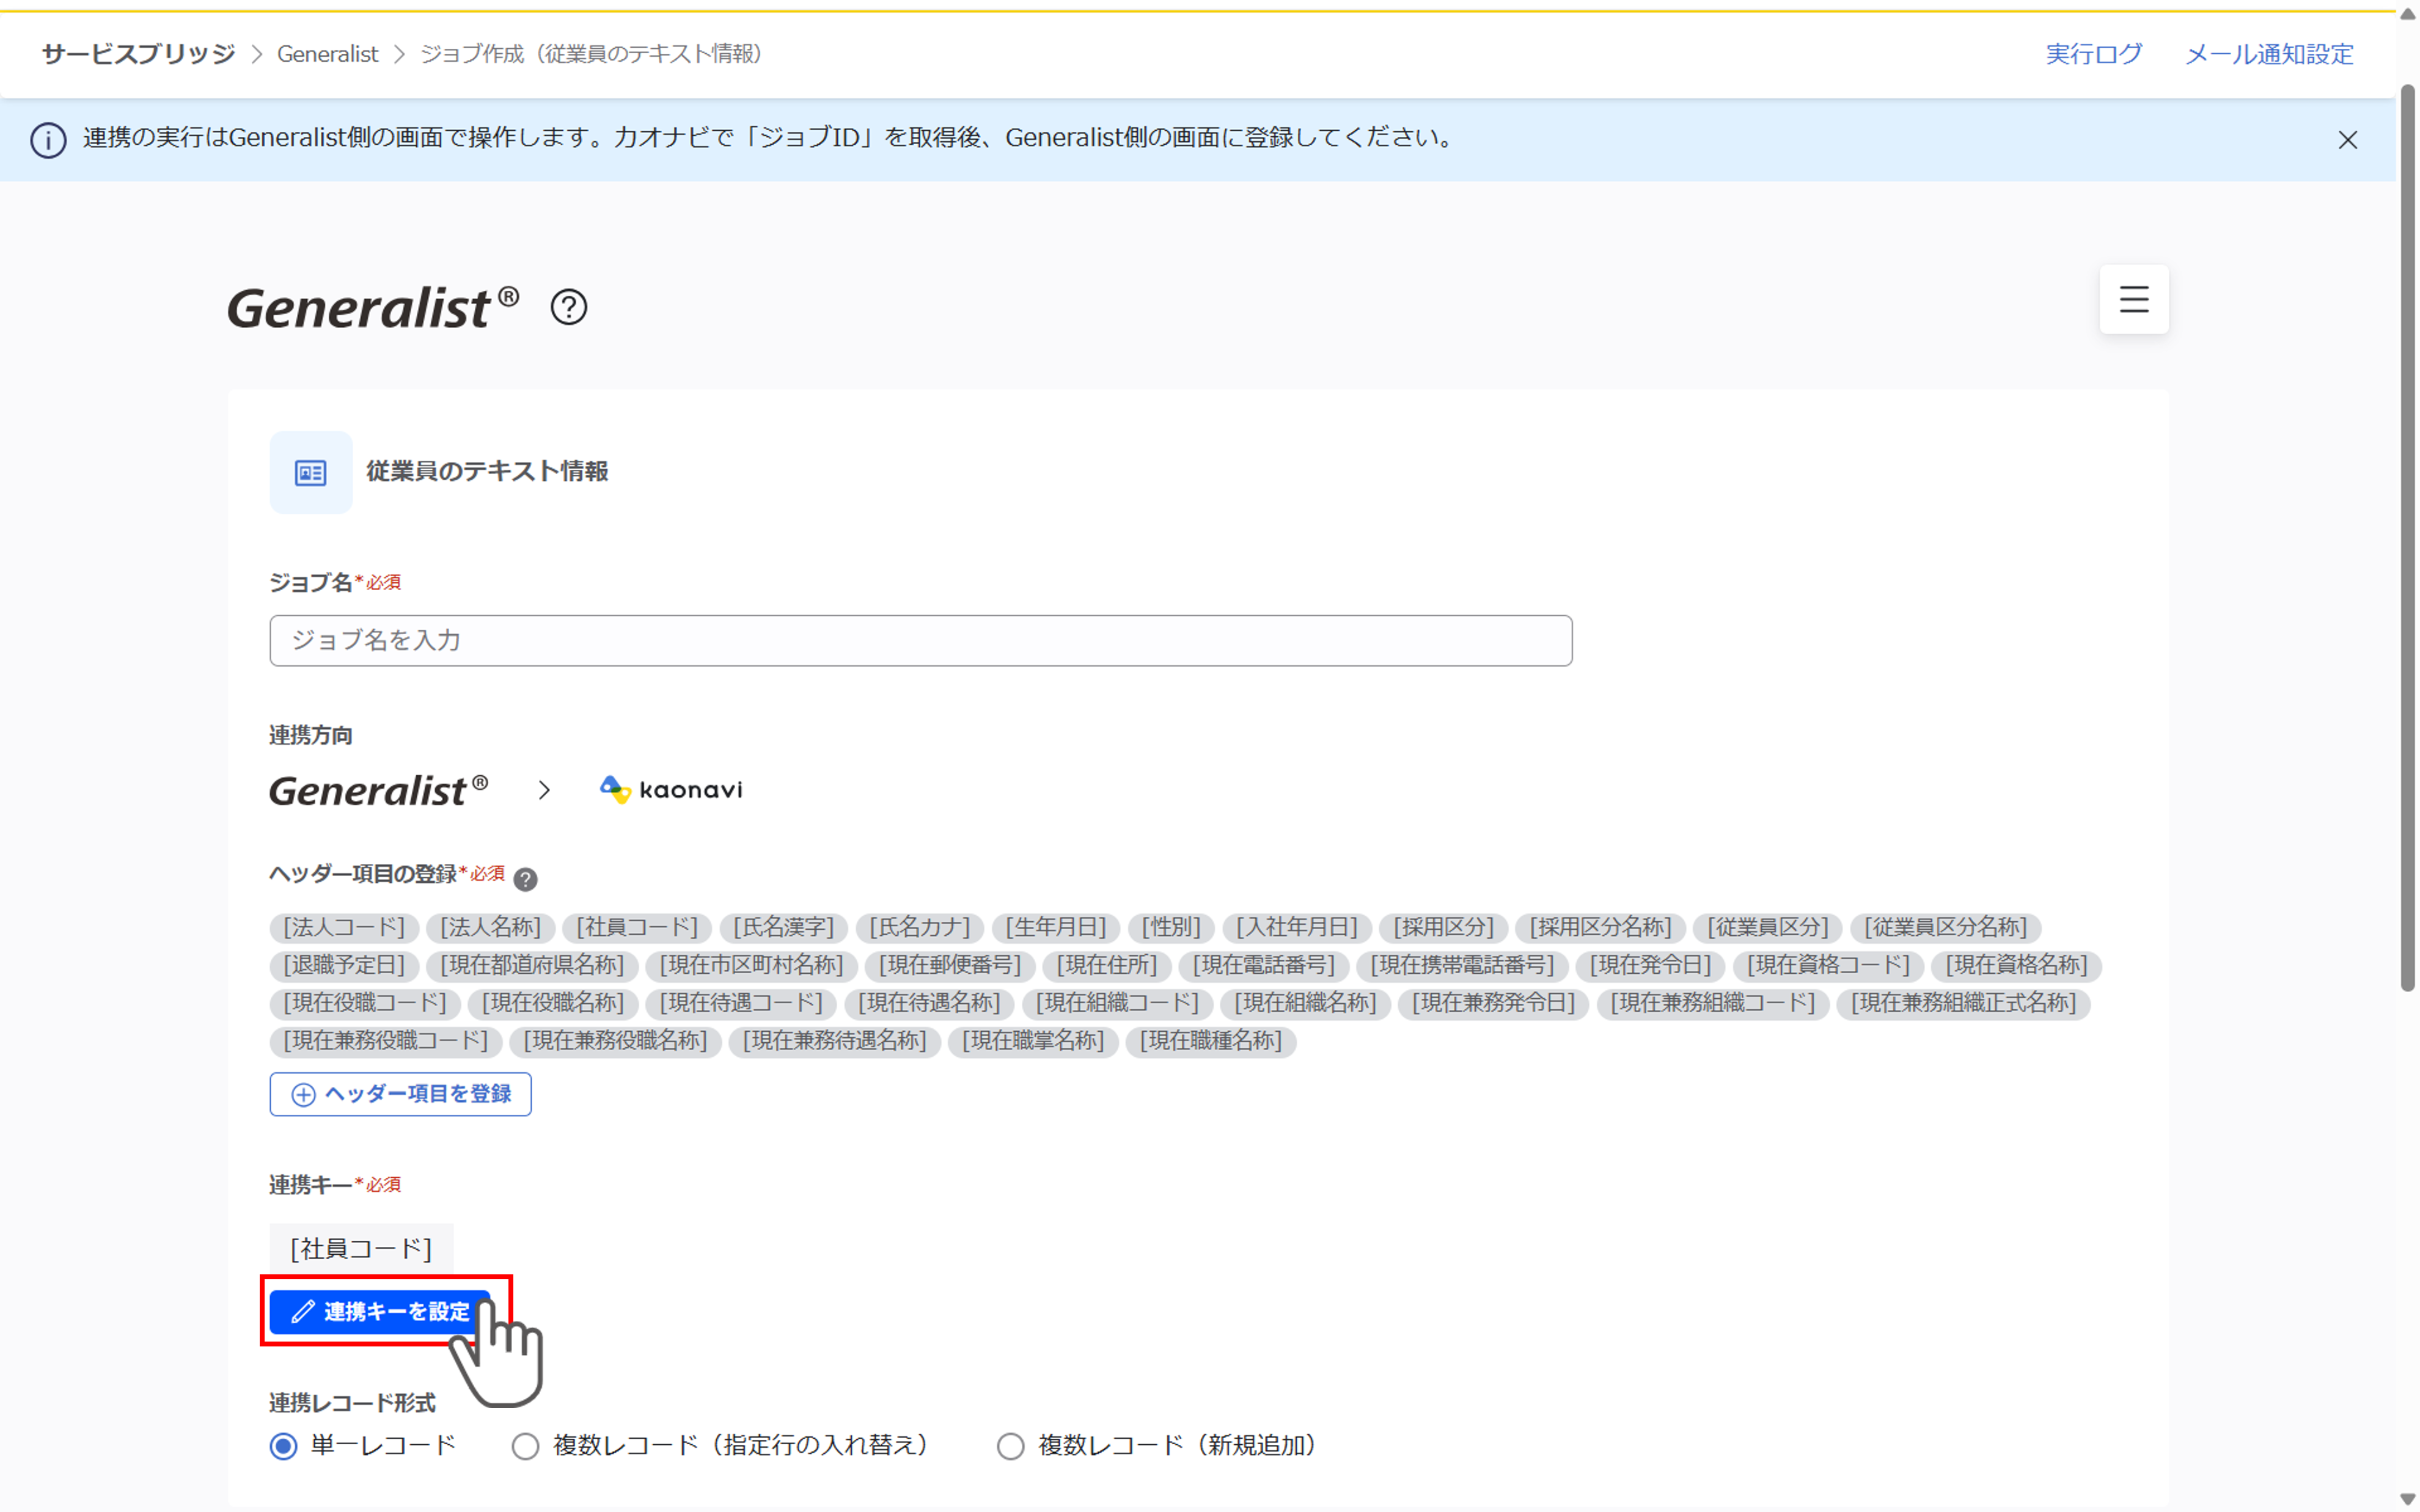Click the [従業員区分名称] header tag
Screen dimensions: 2420x1512
[x=1946, y=928]
